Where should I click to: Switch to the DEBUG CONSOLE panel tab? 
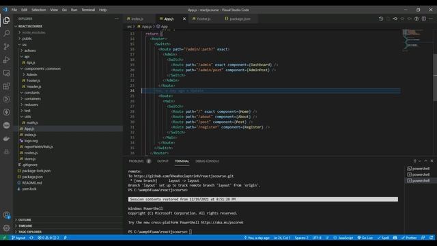(x=207, y=161)
